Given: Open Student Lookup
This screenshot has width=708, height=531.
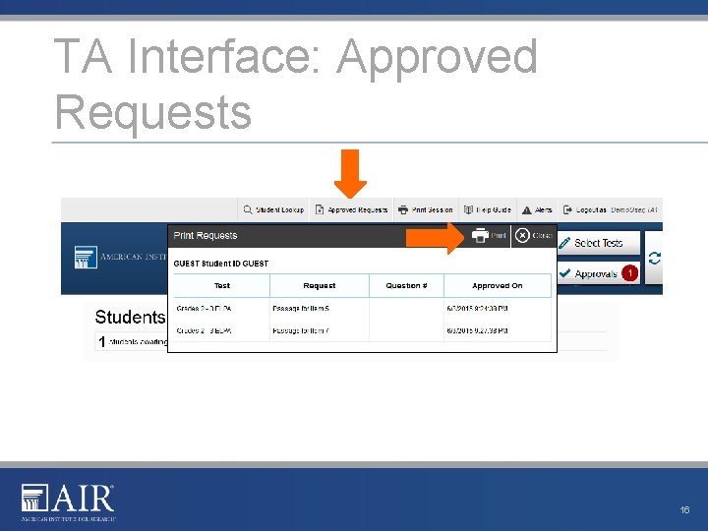Looking at the screenshot, I should 273,210.
